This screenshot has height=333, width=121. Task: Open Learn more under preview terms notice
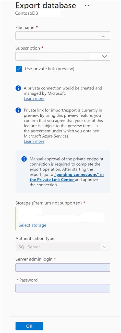point(34,142)
